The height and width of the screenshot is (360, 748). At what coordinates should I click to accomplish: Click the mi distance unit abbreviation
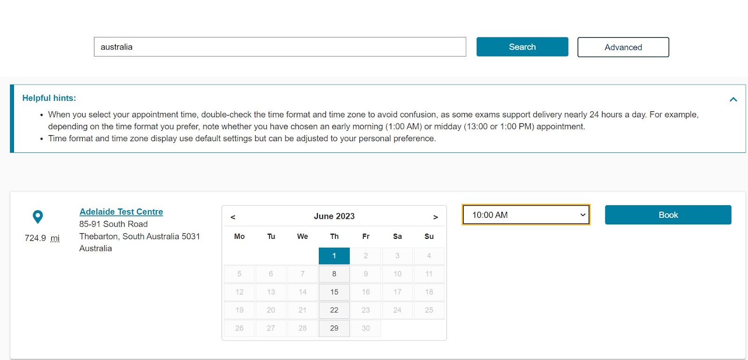pyautogui.click(x=55, y=238)
